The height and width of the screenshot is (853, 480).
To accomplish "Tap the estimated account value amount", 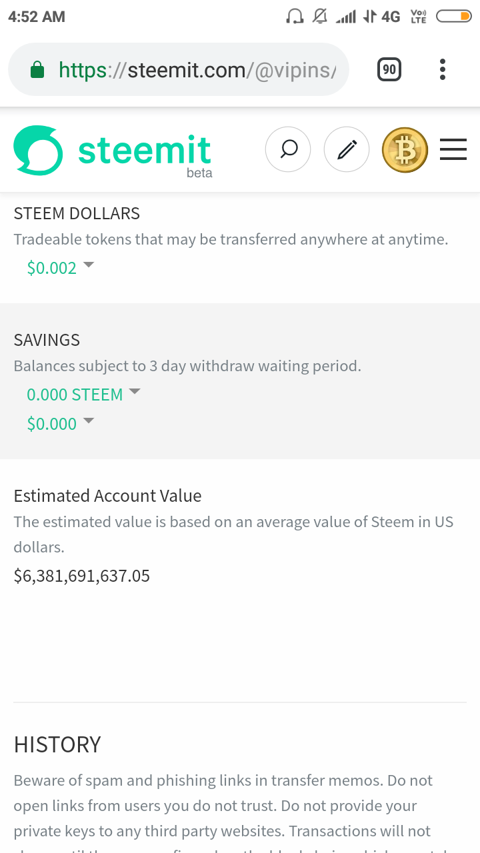I will click(x=82, y=576).
